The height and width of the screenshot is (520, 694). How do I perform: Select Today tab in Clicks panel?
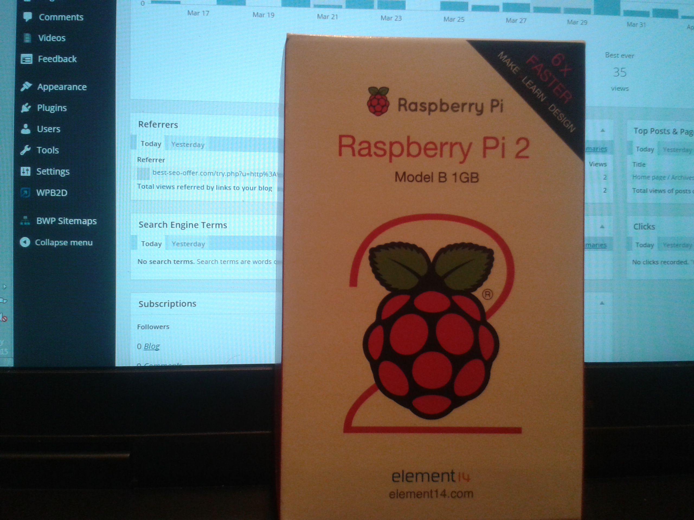point(644,245)
